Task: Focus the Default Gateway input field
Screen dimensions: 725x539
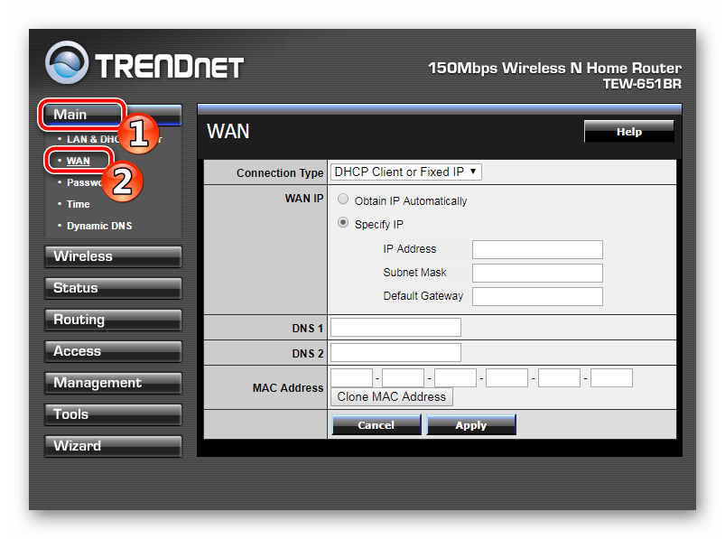Action: click(x=537, y=296)
